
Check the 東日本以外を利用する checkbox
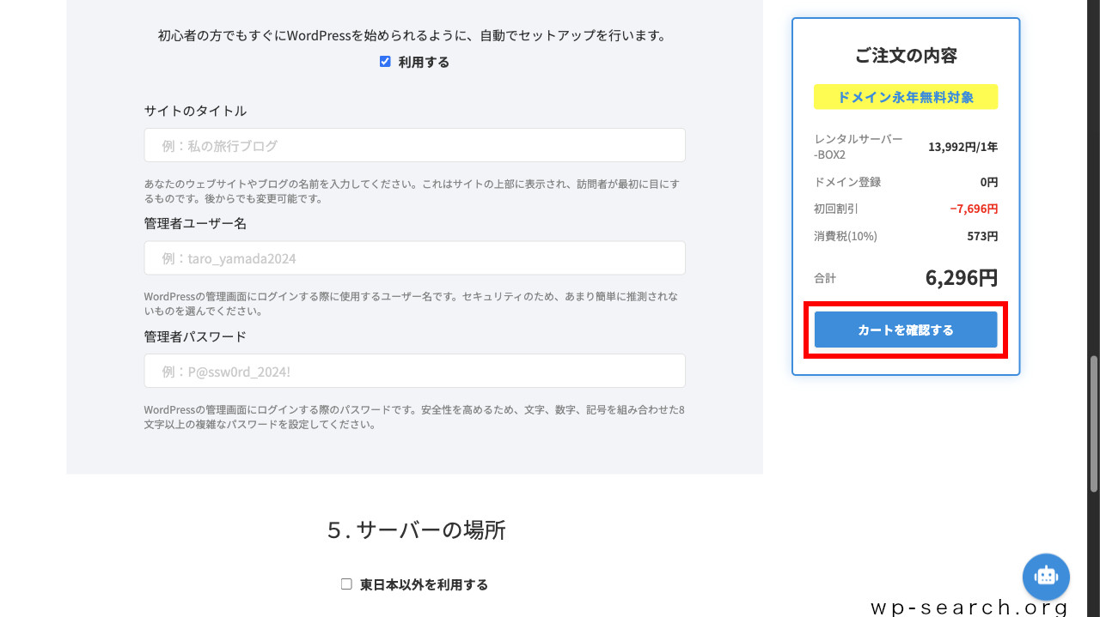(346, 584)
